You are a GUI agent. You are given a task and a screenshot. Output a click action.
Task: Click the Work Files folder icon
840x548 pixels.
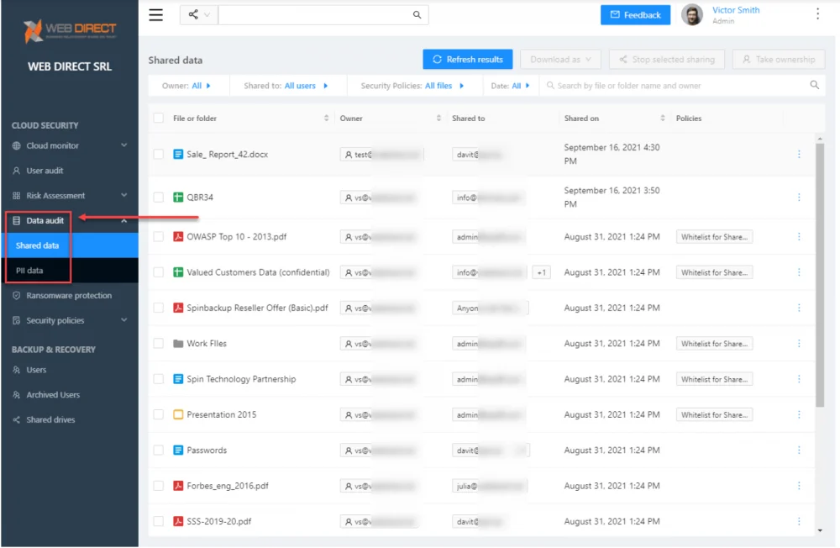click(x=178, y=343)
